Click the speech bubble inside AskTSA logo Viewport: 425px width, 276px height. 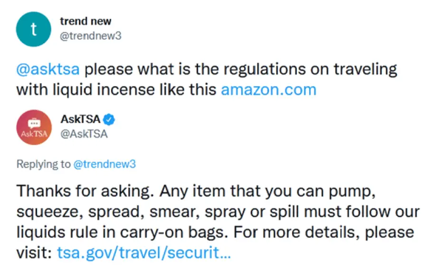tap(34, 123)
